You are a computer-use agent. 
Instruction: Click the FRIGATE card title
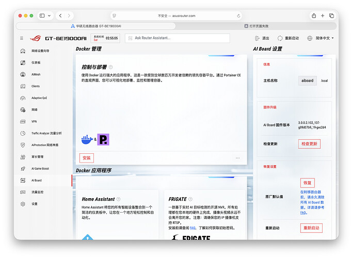(x=178, y=199)
